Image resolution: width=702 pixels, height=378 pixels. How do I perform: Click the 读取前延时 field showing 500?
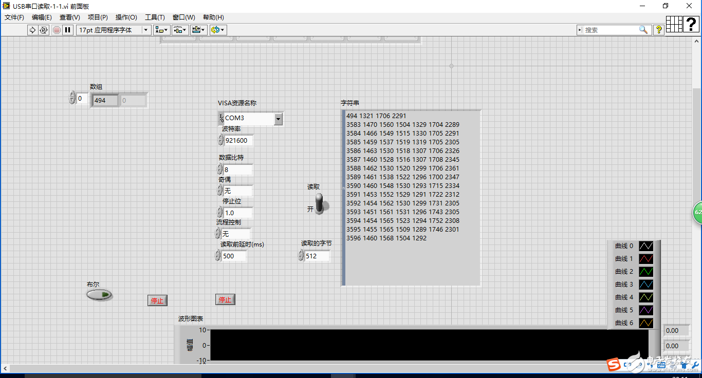pyautogui.click(x=234, y=256)
